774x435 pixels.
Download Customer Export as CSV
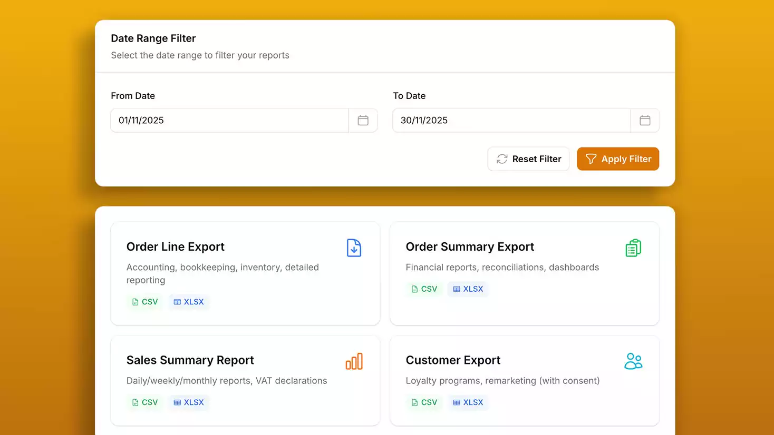(424, 402)
